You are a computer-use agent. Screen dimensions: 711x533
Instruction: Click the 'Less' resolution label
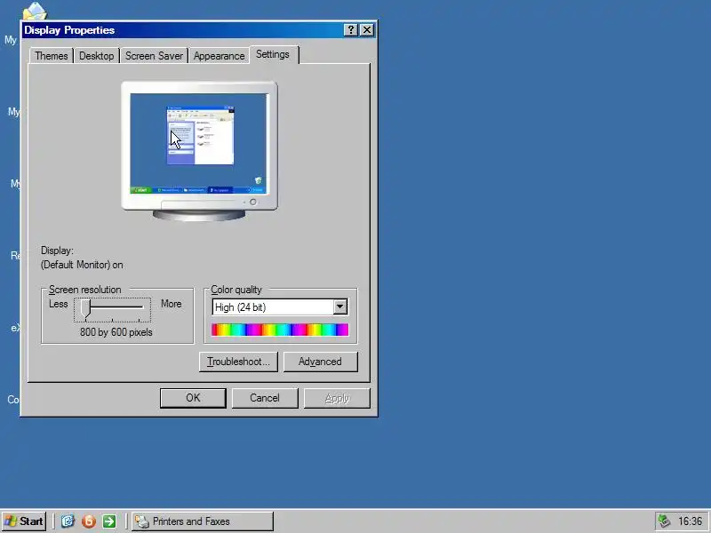(58, 304)
